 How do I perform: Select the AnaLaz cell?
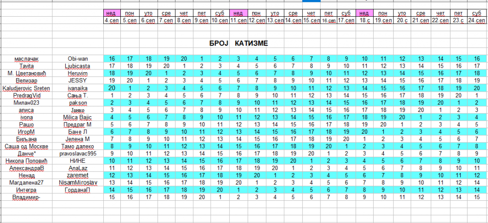click(x=78, y=168)
